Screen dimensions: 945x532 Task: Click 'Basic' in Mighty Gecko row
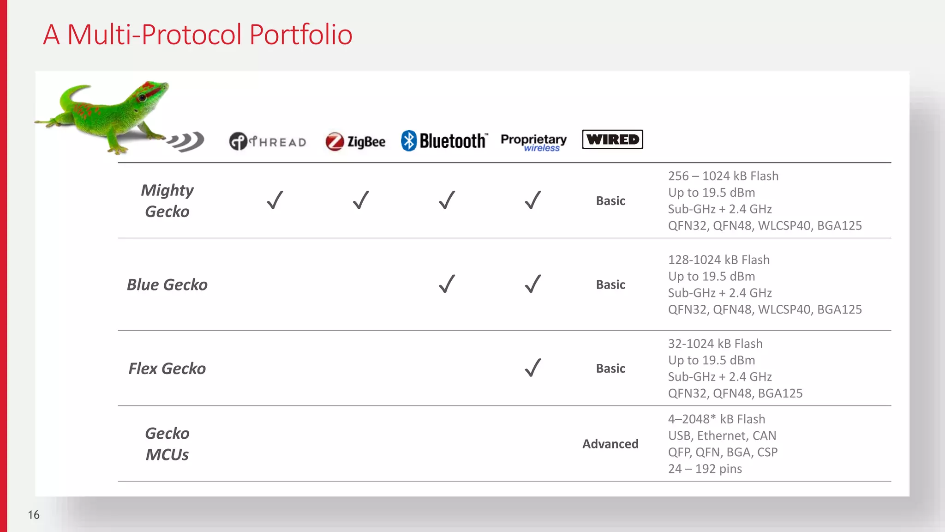[610, 201]
